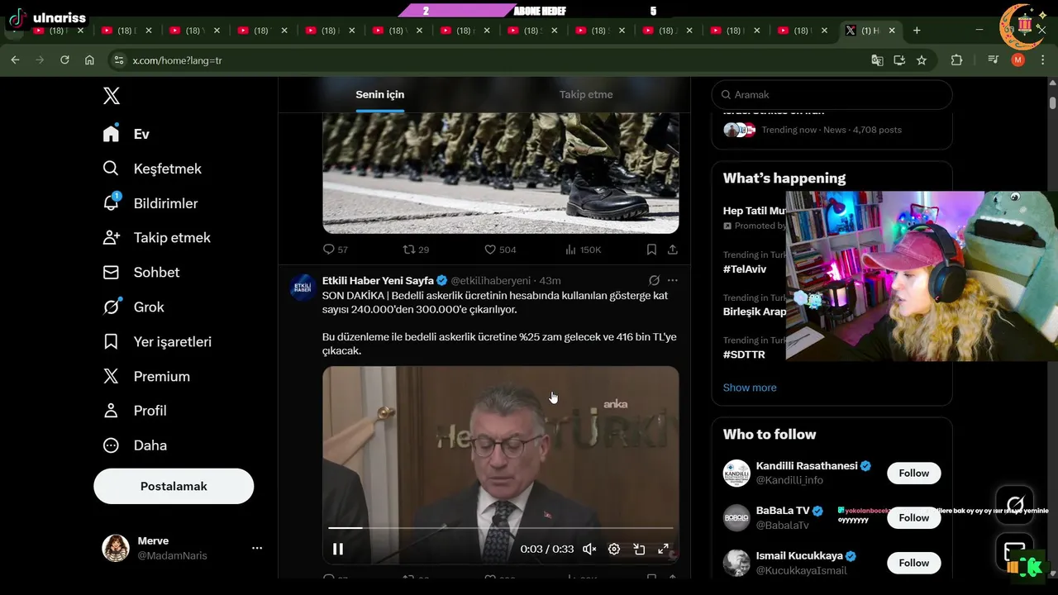Open floating Grok button at bottom right
This screenshot has width=1058, height=595.
1015,504
